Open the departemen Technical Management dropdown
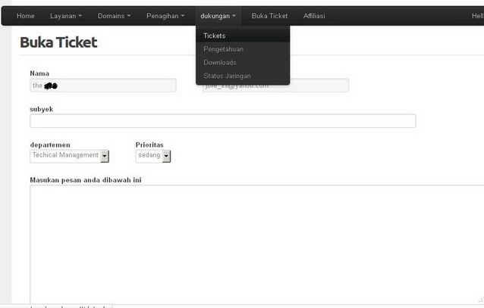Screen dimensions: 484x308 coord(70,155)
